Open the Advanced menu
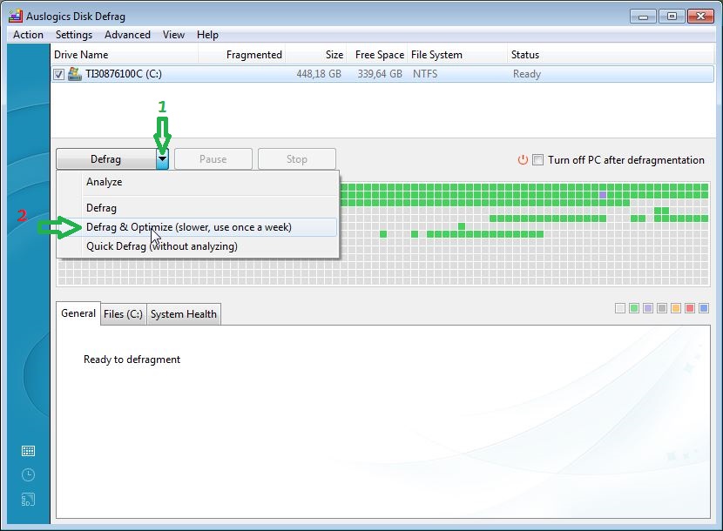723x531 pixels. (127, 35)
